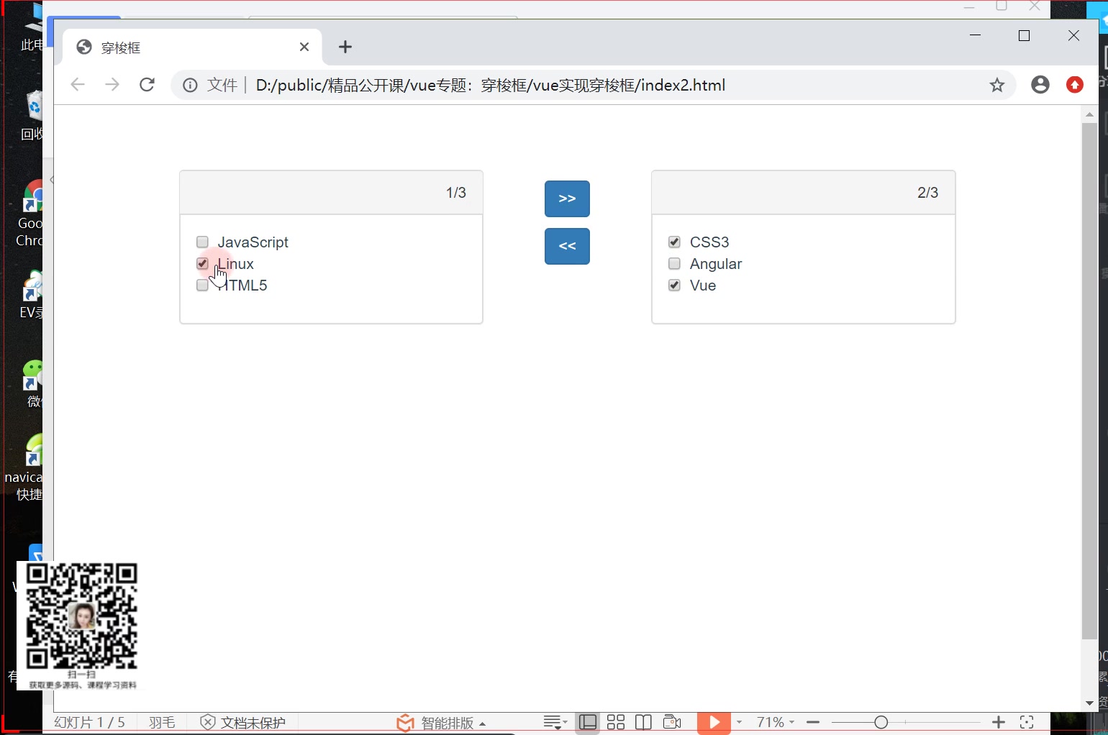The width and height of the screenshot is (1108, 735).
Task: Switch to slide sorter grid view
Action: tap(616, 722)
